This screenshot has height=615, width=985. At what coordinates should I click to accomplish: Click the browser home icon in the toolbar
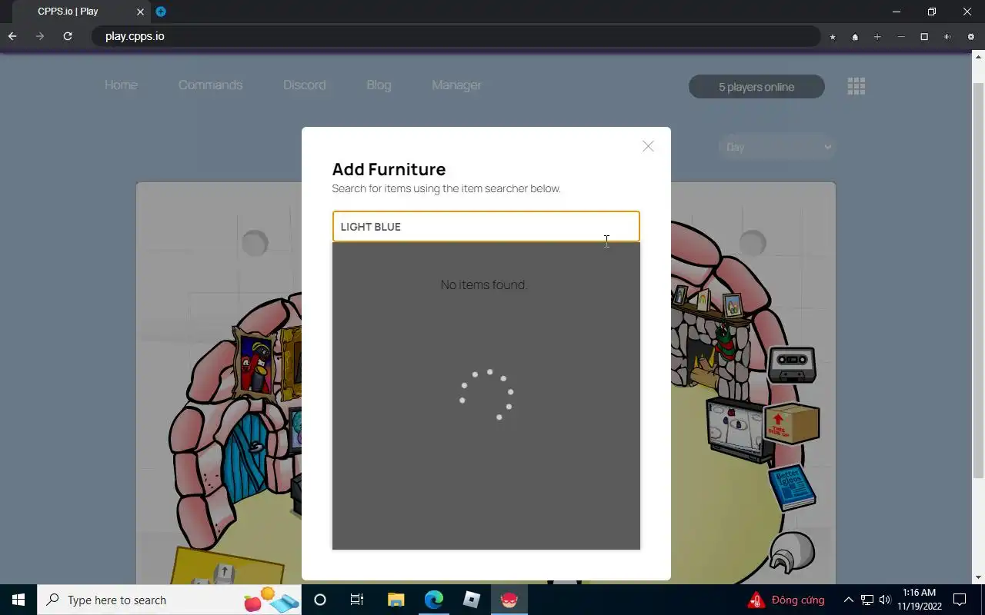coord(855,37)
